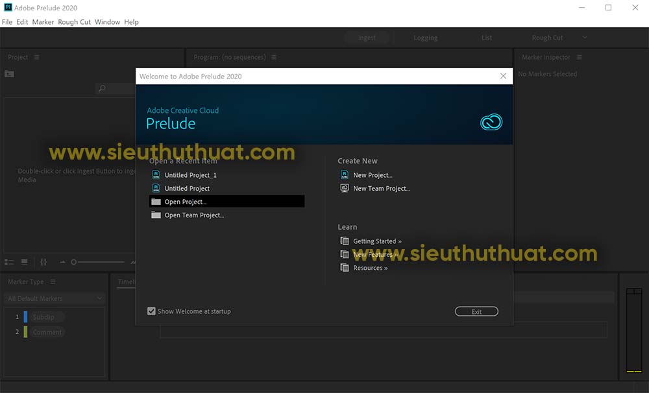Click the Open Project folder icon
The width and height of the screenshot is (649, 393).
(x=156, y=202)
